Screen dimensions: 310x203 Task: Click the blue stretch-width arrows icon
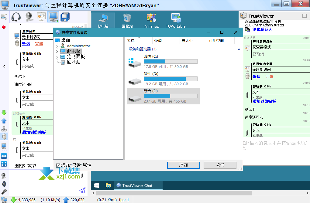(x=4, y=156)
